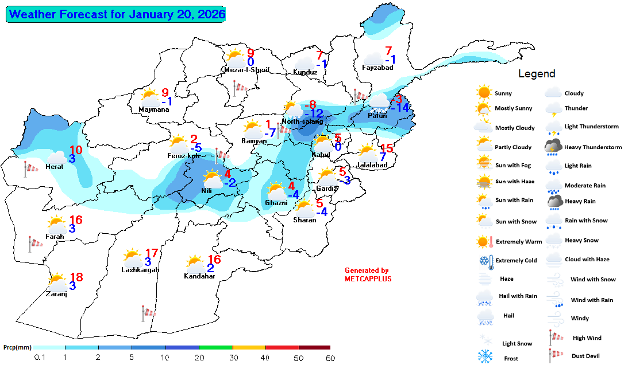632x365 pixels.
Task: Click the Heavy Thunderstorm legend icon
Action: 554,147
